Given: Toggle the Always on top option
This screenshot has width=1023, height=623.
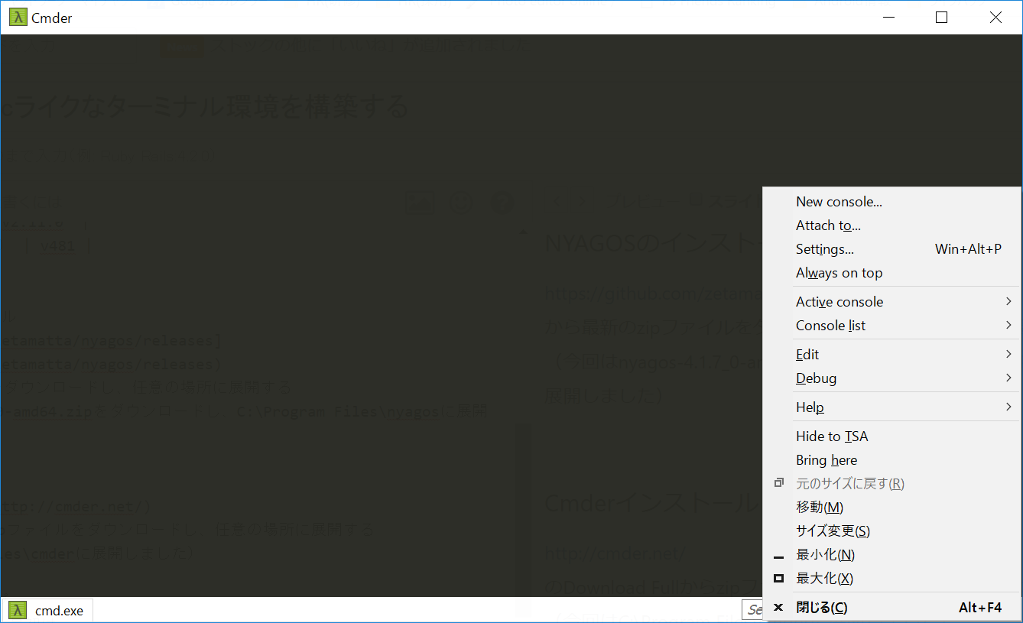Looking at the screenshot, I should point(891,273).
